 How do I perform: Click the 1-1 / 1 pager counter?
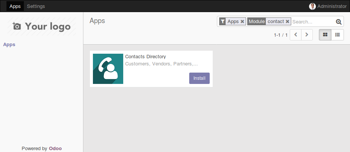[x=281, y=35]
